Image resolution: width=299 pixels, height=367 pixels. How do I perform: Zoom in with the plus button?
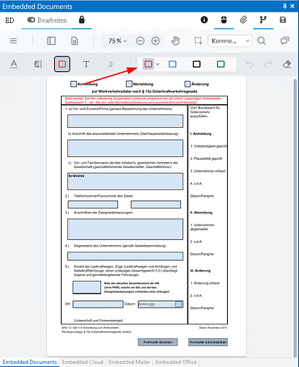pos(155,40)
